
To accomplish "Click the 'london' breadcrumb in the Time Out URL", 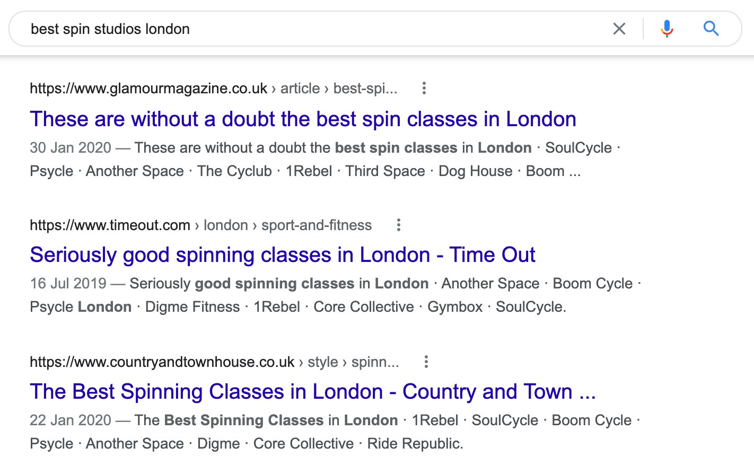I will (226, 225).
